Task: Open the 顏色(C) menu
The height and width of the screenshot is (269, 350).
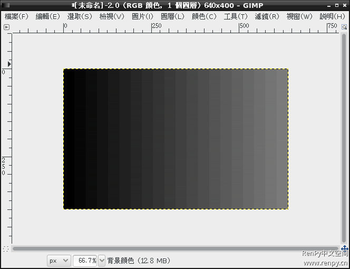Action: 204,16
